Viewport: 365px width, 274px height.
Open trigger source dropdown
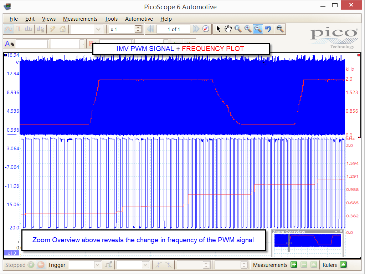point(133,265)
